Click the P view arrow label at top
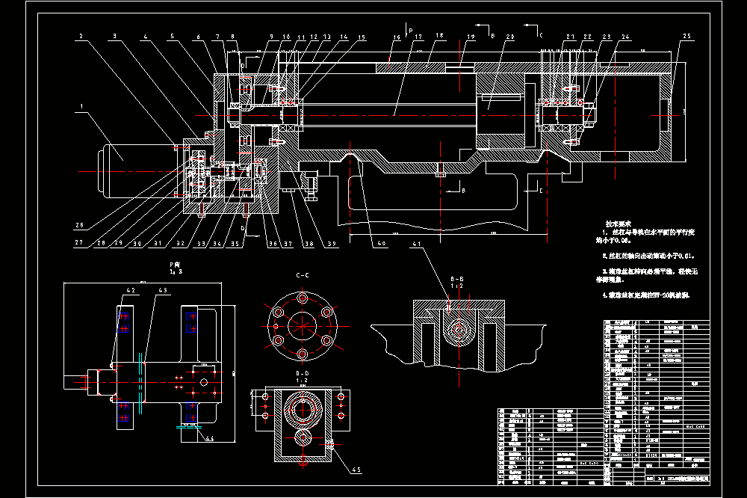The width and height of the screenshot is (747, 498). (411, 31)
